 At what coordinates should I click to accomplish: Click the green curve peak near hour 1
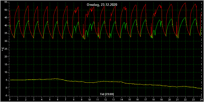(x=19, y=20)
